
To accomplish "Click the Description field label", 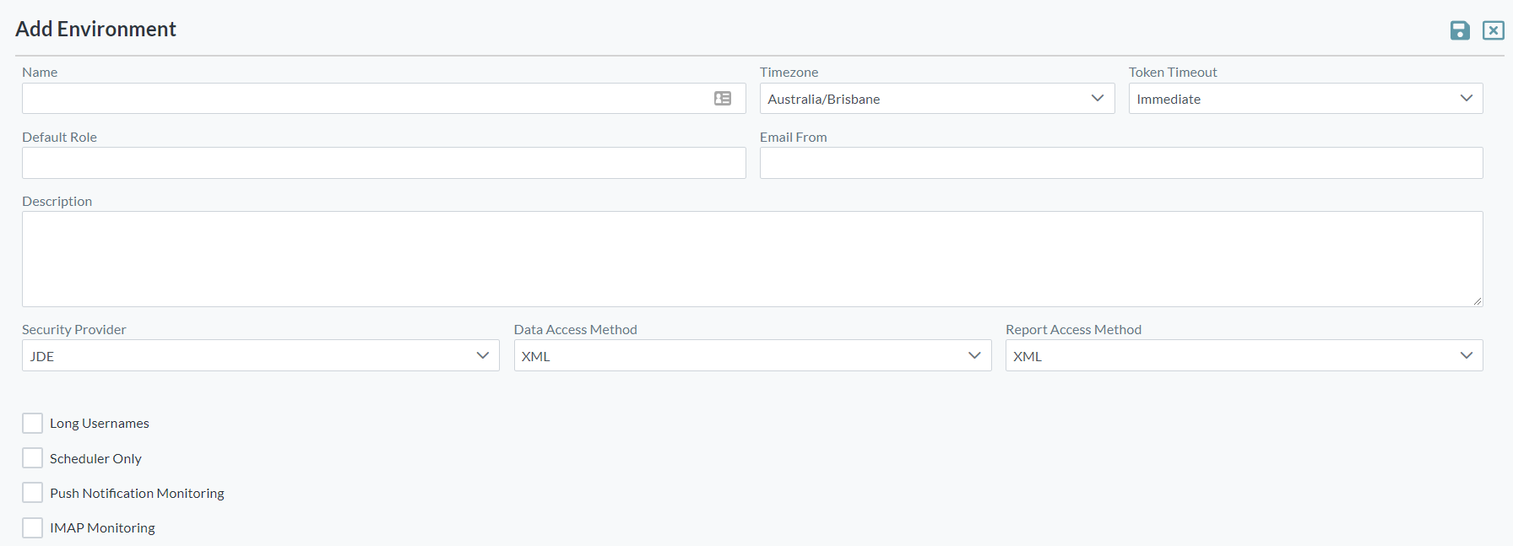I will coord(57,202).
